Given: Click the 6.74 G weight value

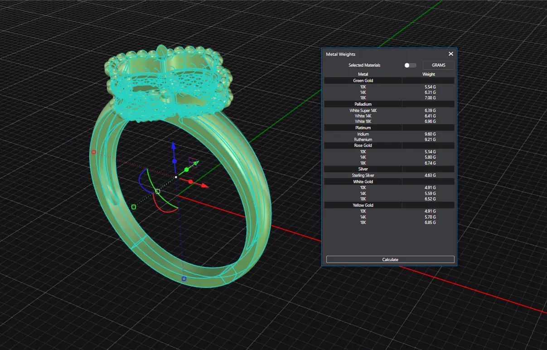Looking at the screenshot, I should (x=430, y=163).
